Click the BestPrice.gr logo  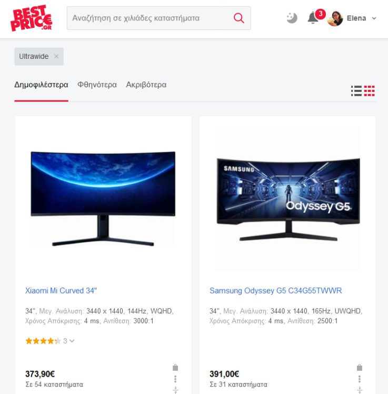[x=31, y=18]
